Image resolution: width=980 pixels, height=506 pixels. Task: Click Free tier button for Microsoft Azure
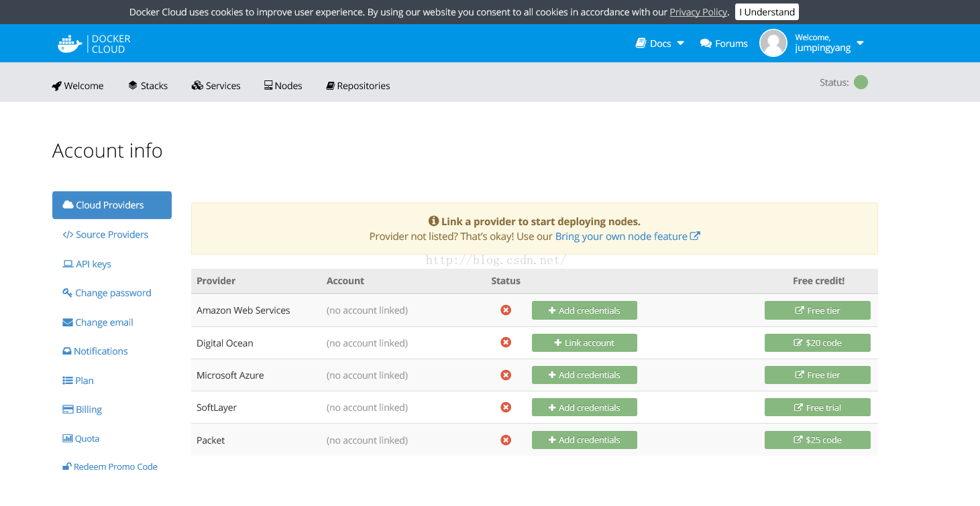point(818,375)
